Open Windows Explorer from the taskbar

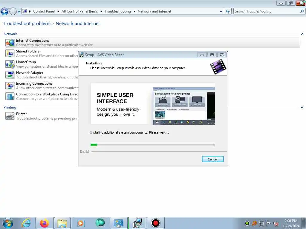coord(62,223)
